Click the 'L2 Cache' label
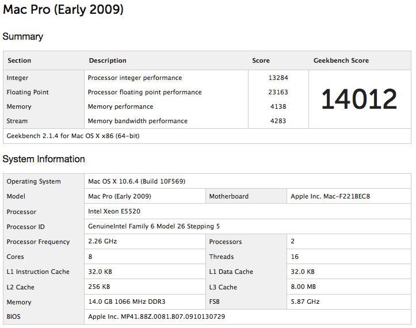The width and height of the screenshot is (416, 328). 21,287
